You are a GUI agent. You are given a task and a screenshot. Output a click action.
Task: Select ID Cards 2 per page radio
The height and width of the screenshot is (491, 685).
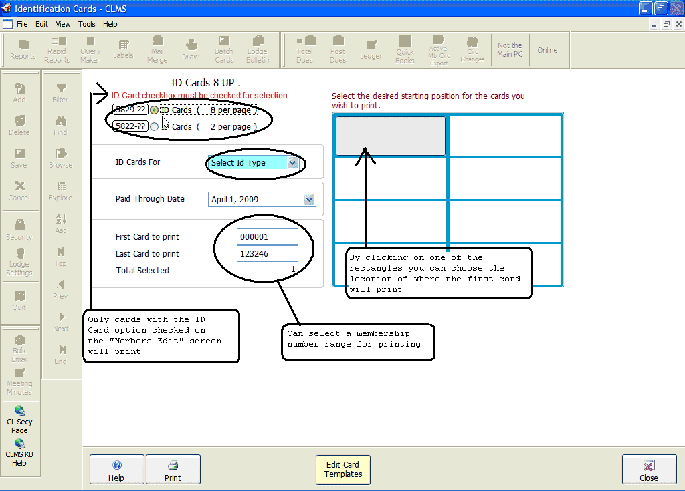point(155,126)
